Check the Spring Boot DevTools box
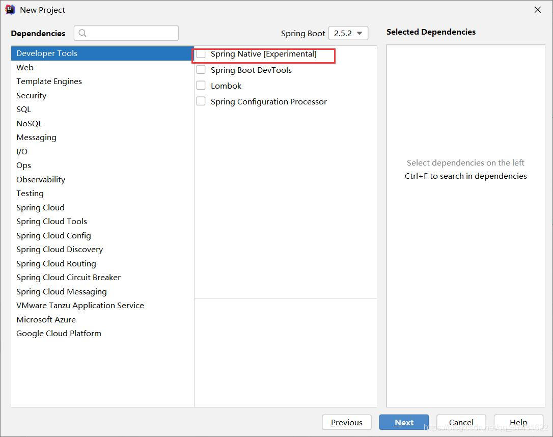 pos(201,69)
